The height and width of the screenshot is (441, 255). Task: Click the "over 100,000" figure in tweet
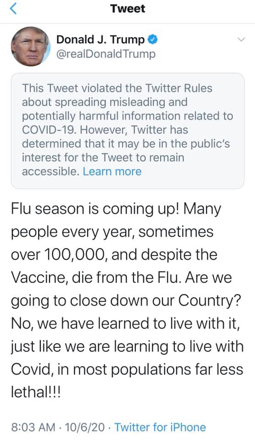(x=59, y=255)
